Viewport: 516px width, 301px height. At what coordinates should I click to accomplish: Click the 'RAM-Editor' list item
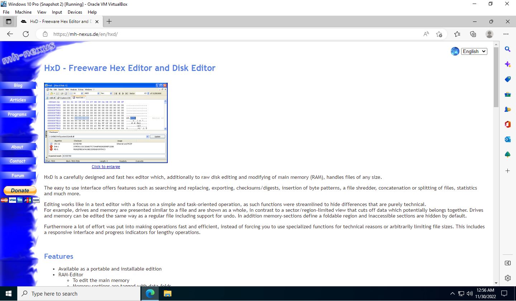pos(71,274)
